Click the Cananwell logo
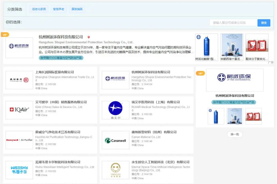This screenshot has height=184, width=277. click(x=115, y=140)
